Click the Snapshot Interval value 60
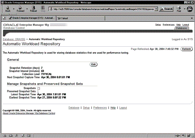 pyautogui.click(x=42, y=71)
